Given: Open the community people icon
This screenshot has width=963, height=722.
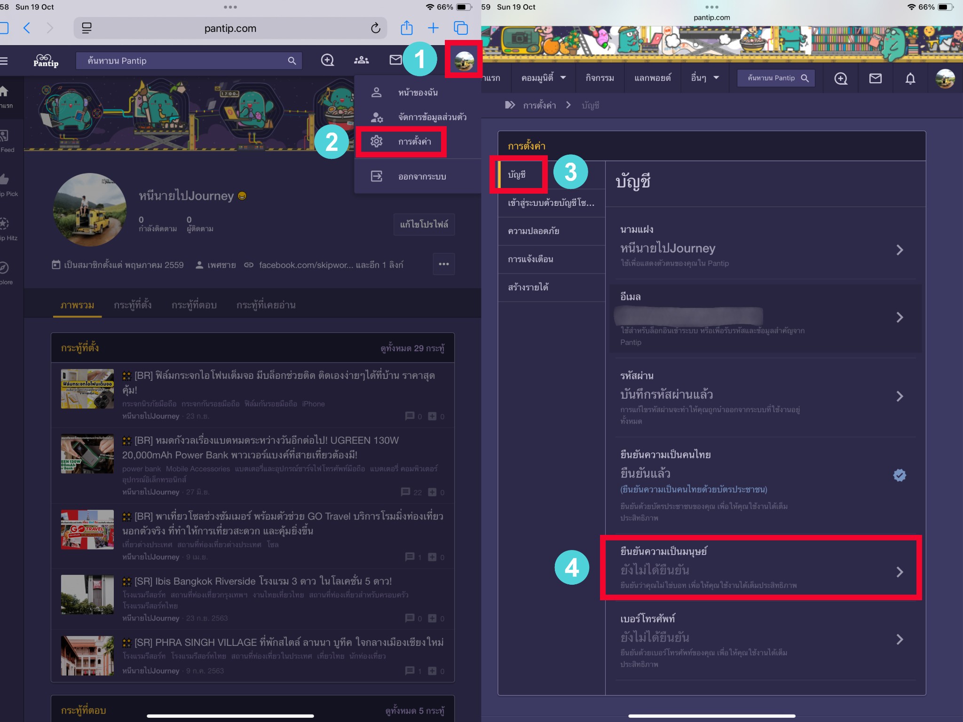Looking at the screenshot, I should pos(361,60).
